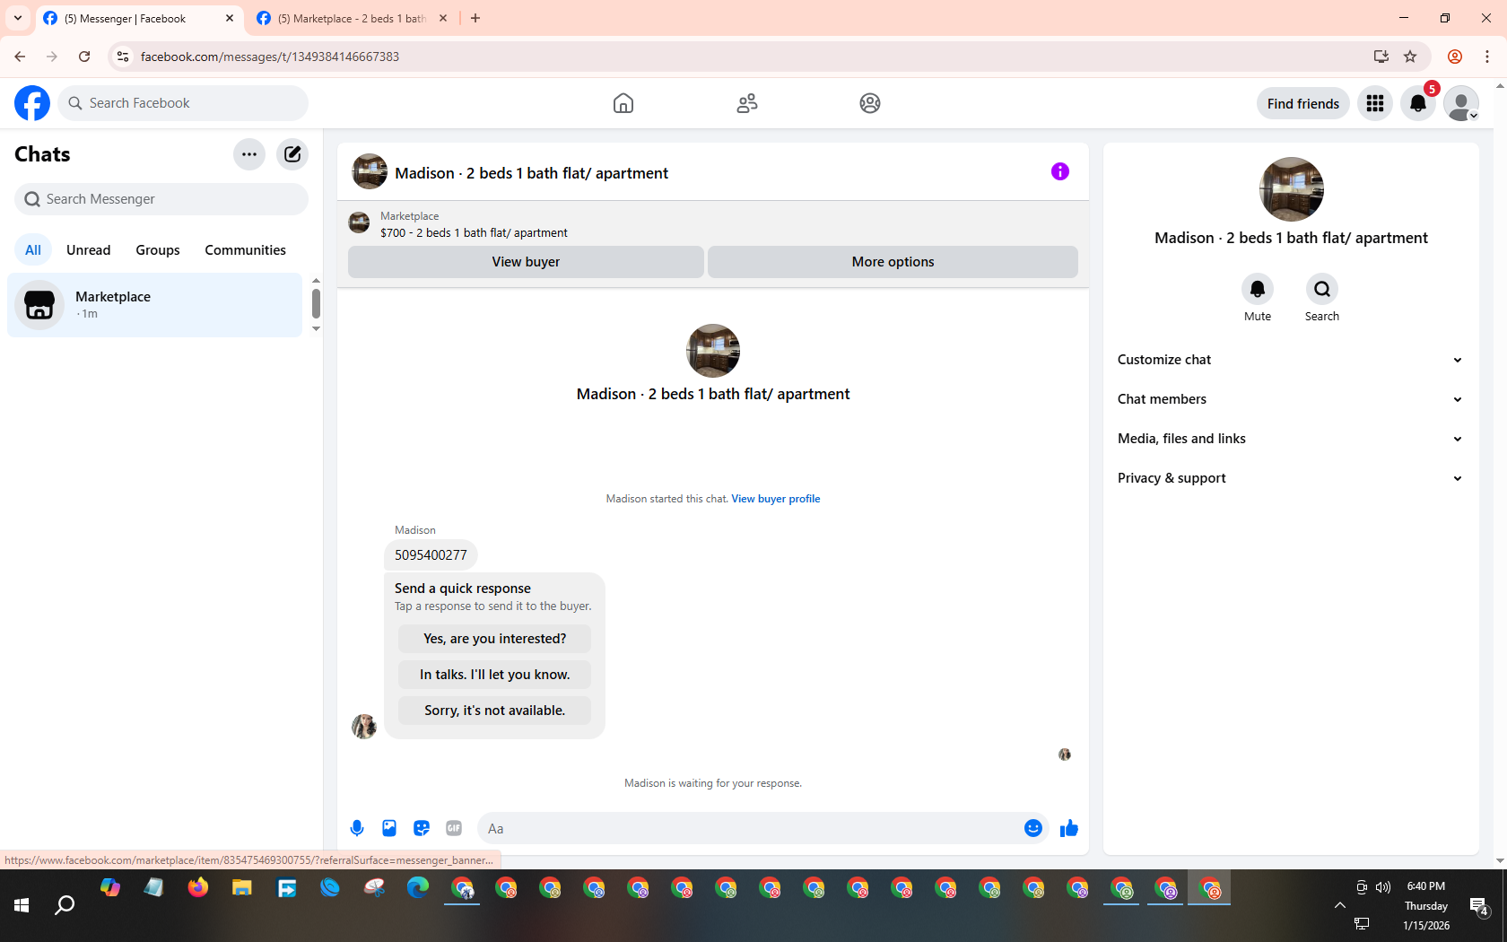Reload the page
1507x942 pixels.
pyautogui.click(x=84, y=57)
